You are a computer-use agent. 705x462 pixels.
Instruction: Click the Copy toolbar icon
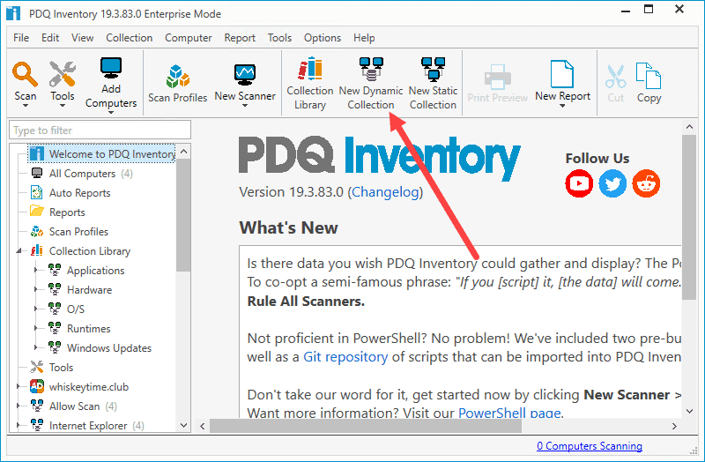[649, 76]
